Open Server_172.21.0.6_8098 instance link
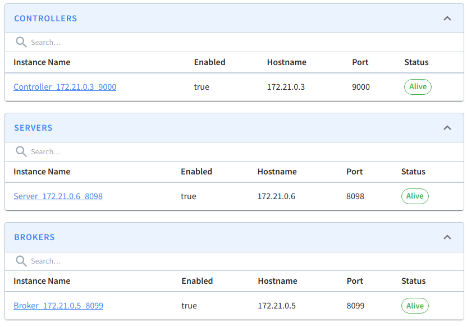This screenshot has height=327, width=467. click(x=58, y=196)
